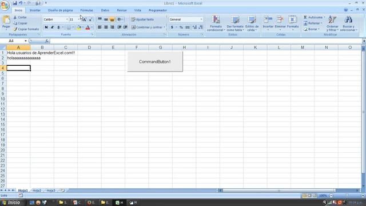Open the font size 11 dropdown
The image size is (366, 206).
tap(78, 19)
